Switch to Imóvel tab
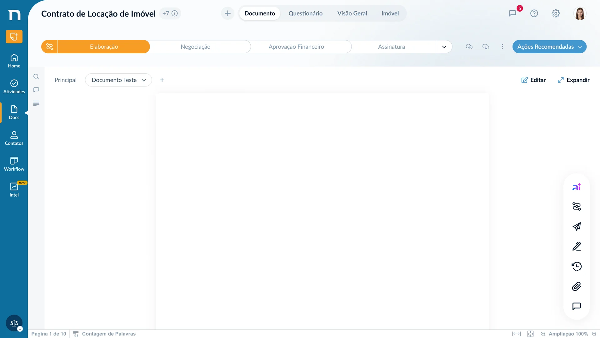Screen dimensions: 600x338 click(x=390, y=13)
